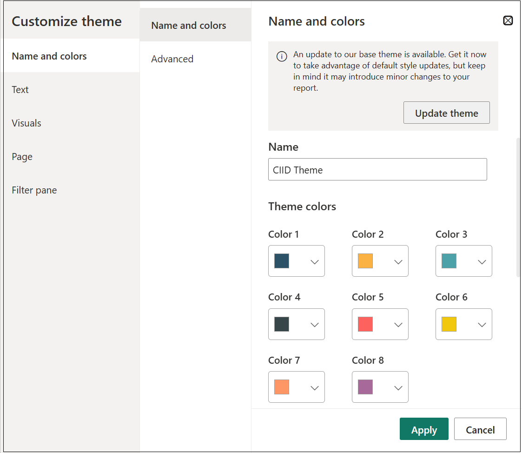Image resolution: width=522 pixels, height=453 pixels.
Task: Click the dark slate Color 4 swatch
Action: (282, 324)
